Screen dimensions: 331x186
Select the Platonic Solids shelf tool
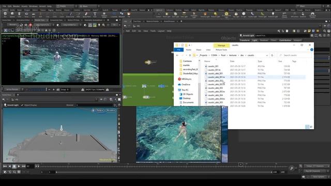tap(104, 15)
